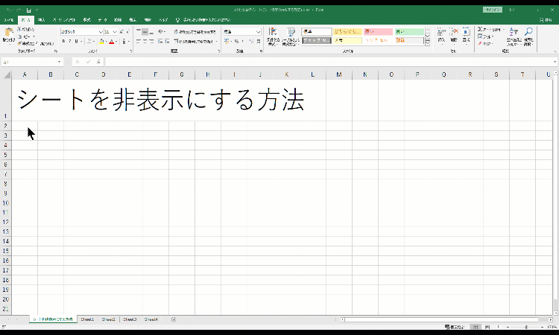The image size is (559, 335).
Task: Toggle Bold formatting
Action: pos(63,42)
